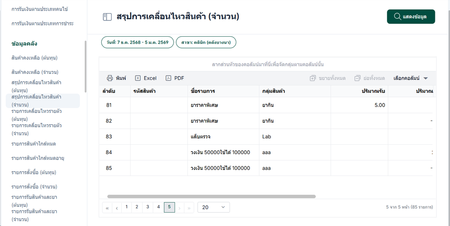Screen dimensions: 450x226
Task: Click the horizontal scrollbar of the table
Action: [211, 197]
